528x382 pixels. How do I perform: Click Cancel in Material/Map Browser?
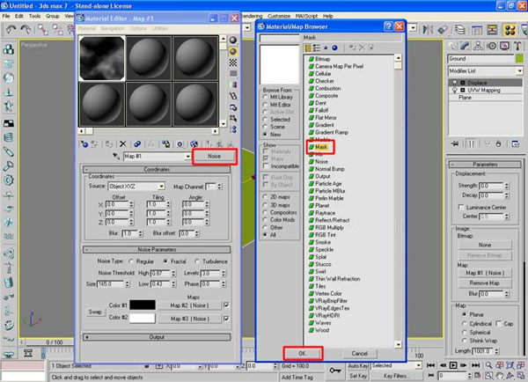(359, 353)
